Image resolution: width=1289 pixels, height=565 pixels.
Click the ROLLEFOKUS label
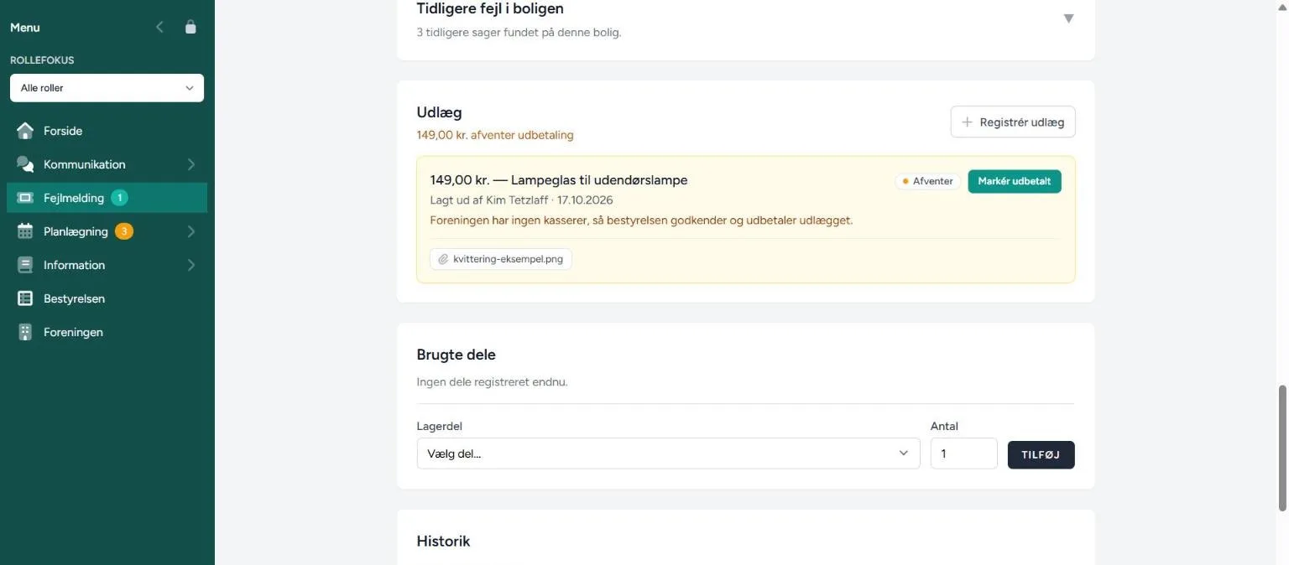pyautogui.click(x=42, y=60)
